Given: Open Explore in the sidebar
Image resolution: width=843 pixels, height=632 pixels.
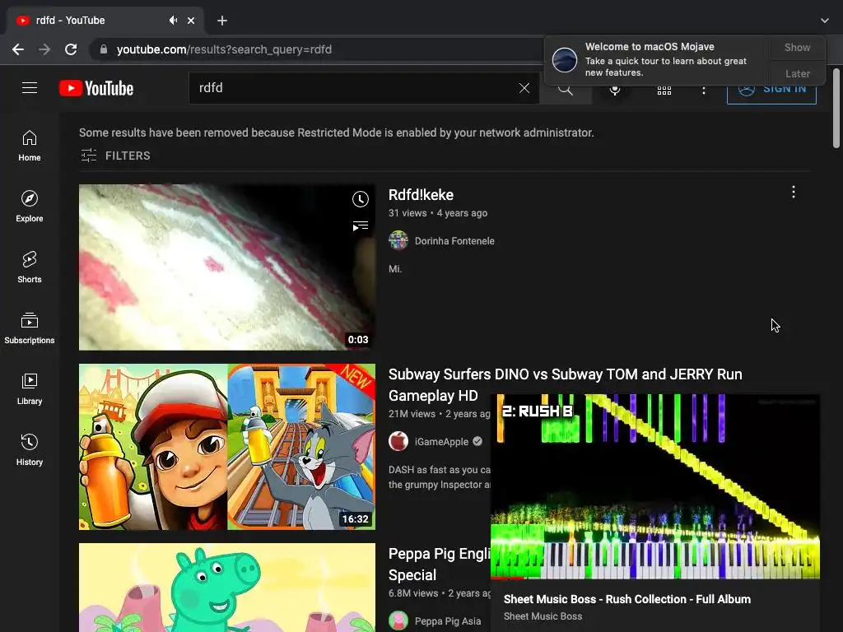Looking at the screenshot, I should pyautogui.click(x=30, y=207).
